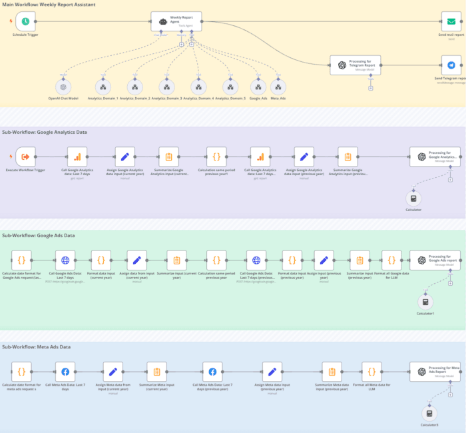
Task: Select Summarize Meta data input (previous year) node
Action: click(332, 372)
